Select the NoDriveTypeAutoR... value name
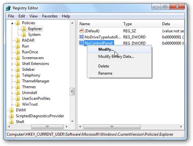 [103, 37]
